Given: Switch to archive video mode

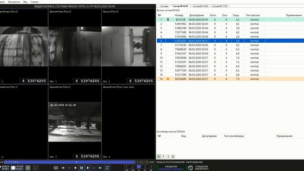Looking at the screenshot, I should 17,168.
